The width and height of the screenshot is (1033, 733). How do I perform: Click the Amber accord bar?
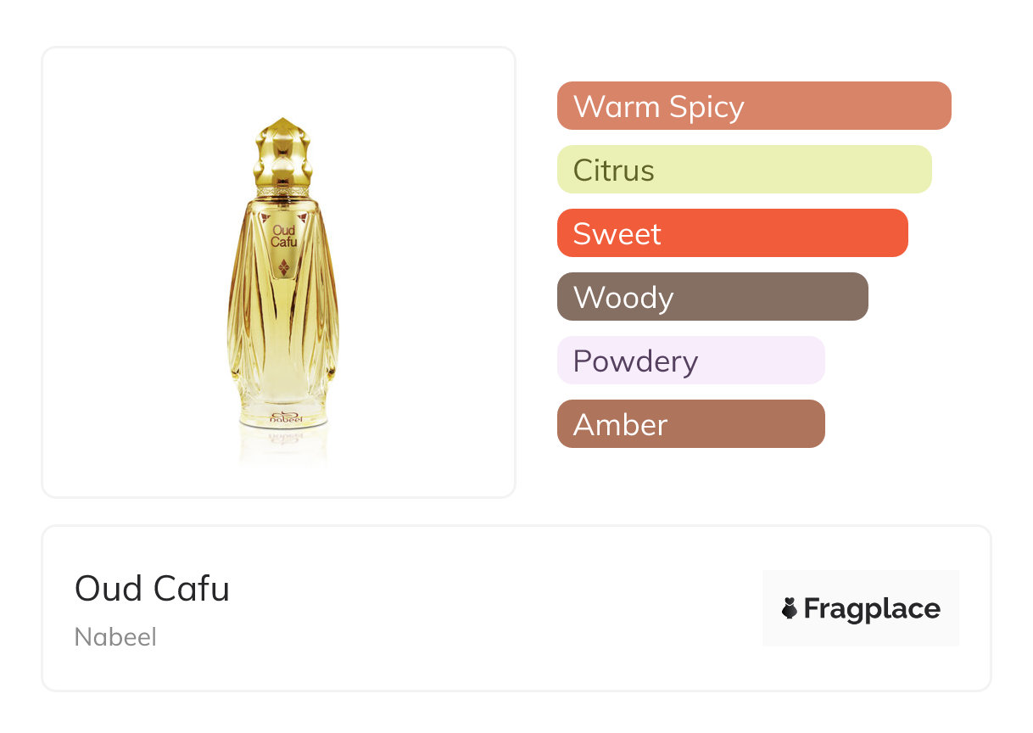click(690, 424)
